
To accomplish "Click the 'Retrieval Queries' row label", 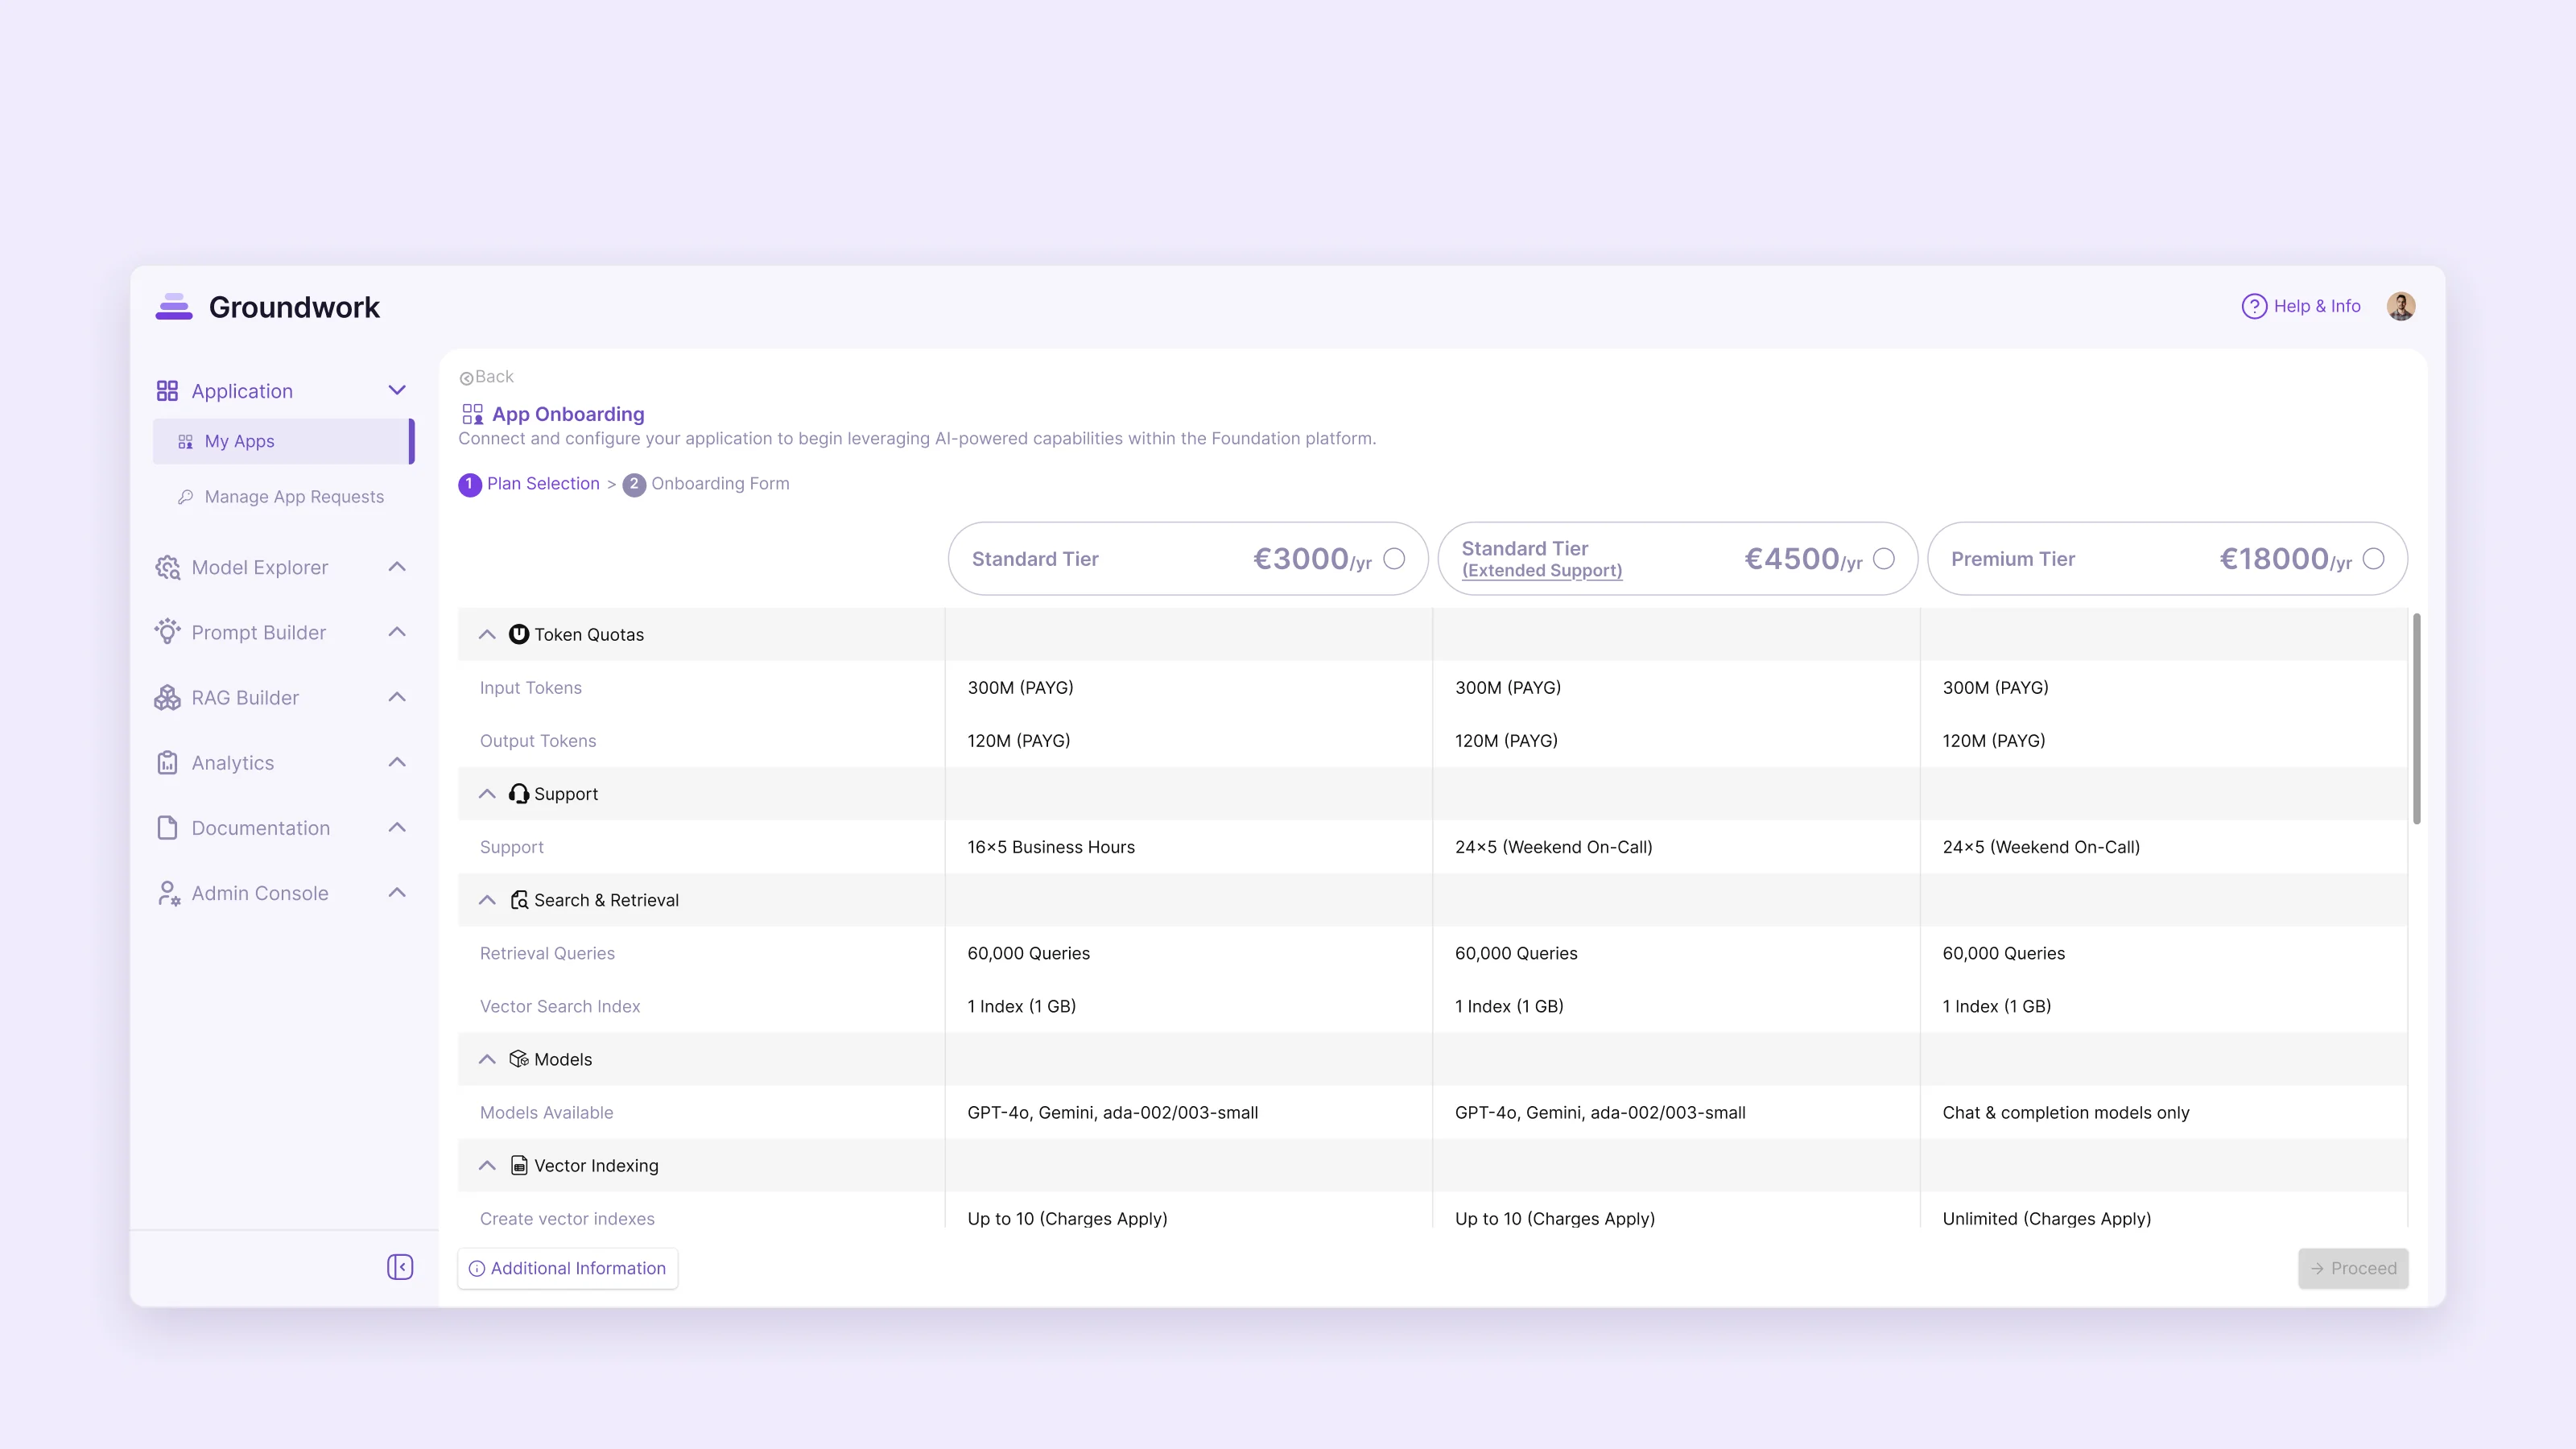I will [547, 953].
